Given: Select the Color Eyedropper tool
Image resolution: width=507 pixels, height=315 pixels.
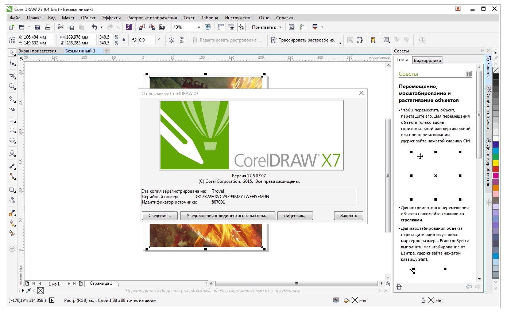Looking at the screenshot, I should tap(12, 213).
